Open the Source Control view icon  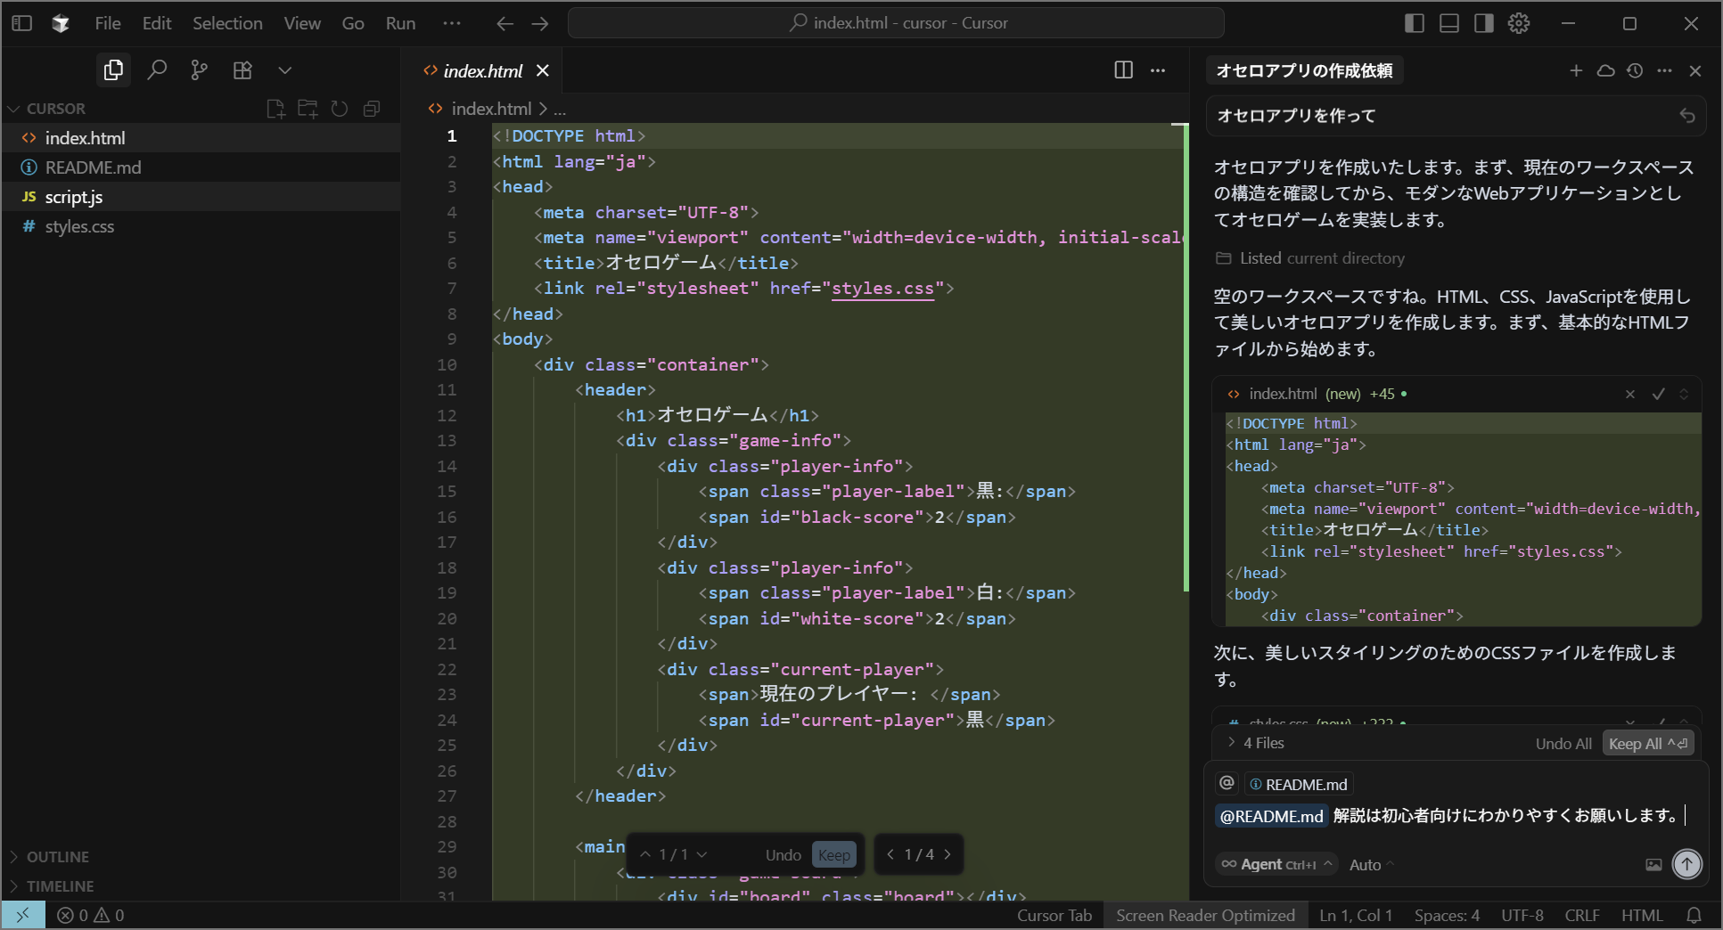pyautogui.click(x=200, y=70)
